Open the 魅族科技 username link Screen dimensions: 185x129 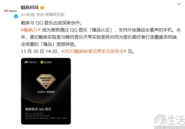(x=30, y=7)
